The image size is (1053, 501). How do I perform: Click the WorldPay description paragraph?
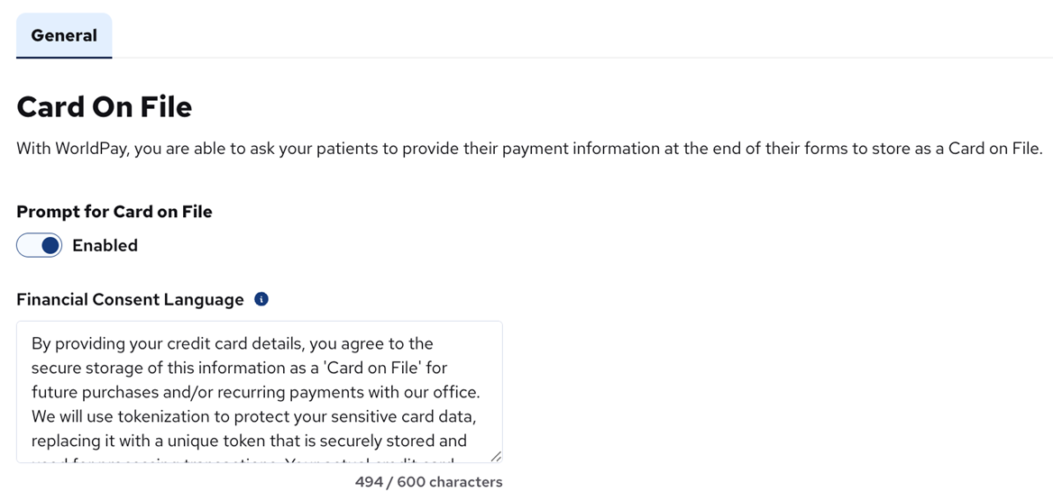[529, 149]
